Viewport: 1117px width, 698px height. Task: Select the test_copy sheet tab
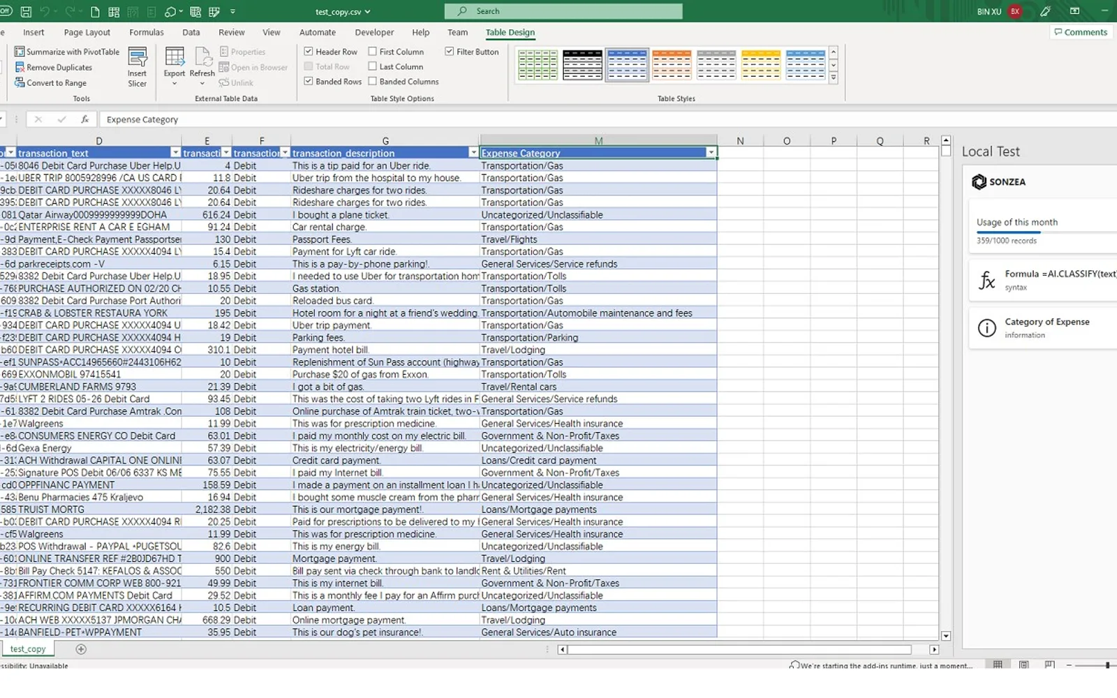coord(28,649)
